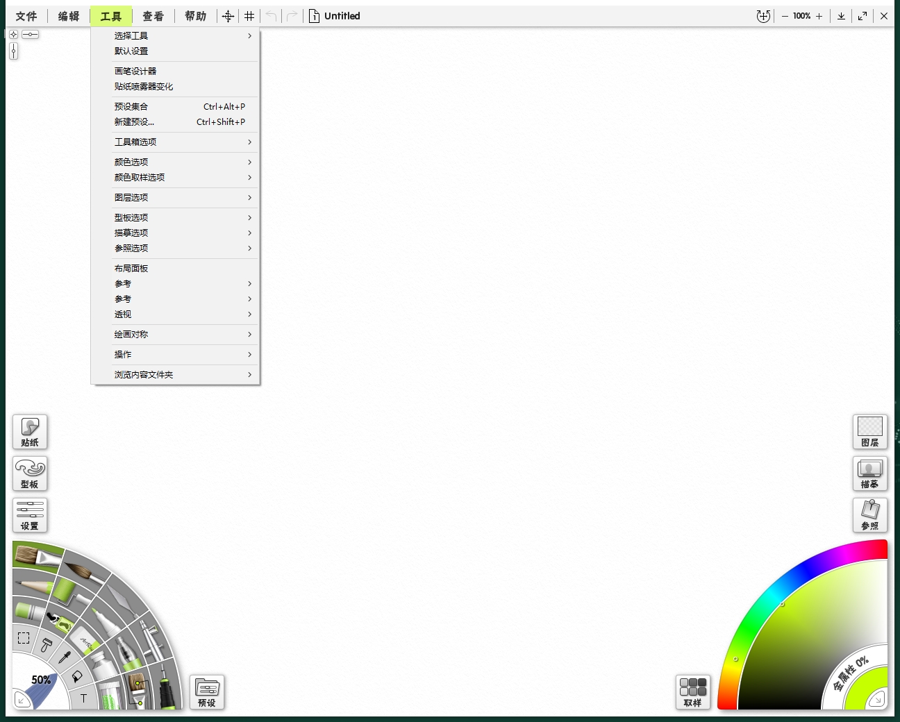Open the 取样 color samples panel
The height and width of the screenshot is (722, 900).
(x=693, y=692)
